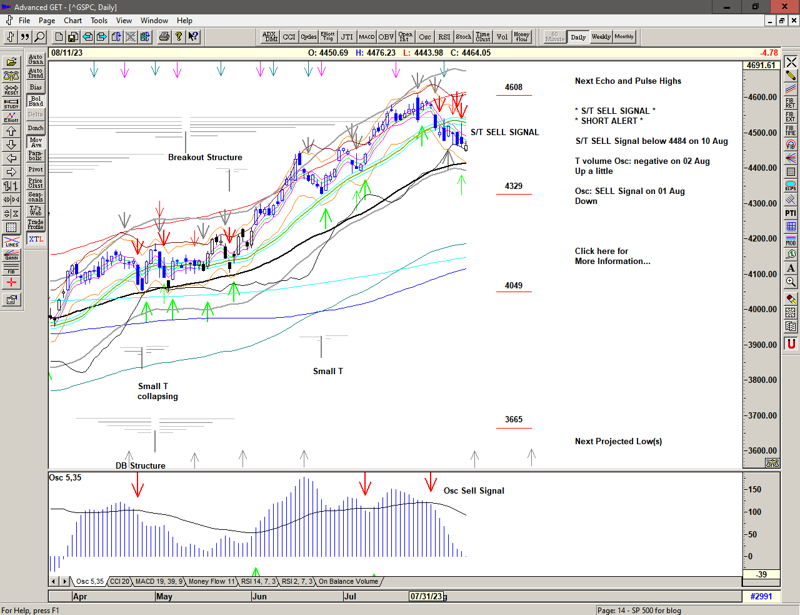Toggle the Mov Ave overlay
This screenshot has width=800, height=615.
coord(36,142)
